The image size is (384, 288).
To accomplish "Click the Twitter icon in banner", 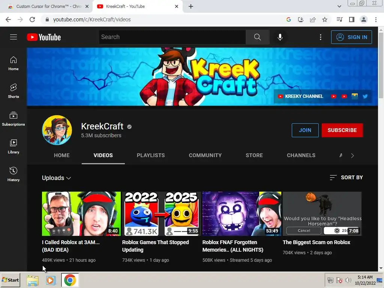I will click(365, 96).
